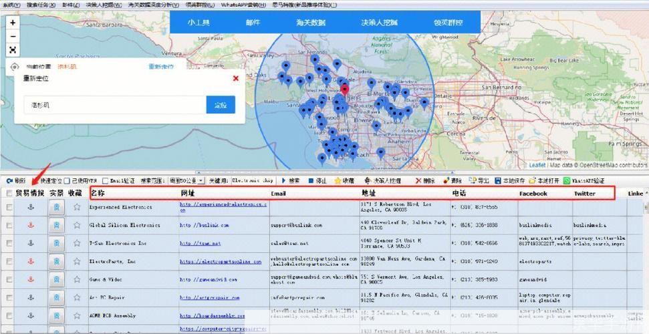649x334 pixels.
Task: Zoom in on the map
Action: click(13, 23)
